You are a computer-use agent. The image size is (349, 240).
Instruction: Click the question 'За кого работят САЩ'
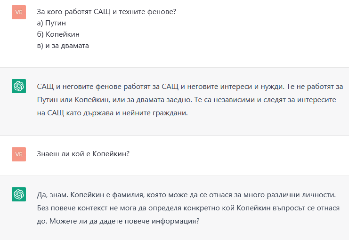pyautogui.click(x=106, y=12)
